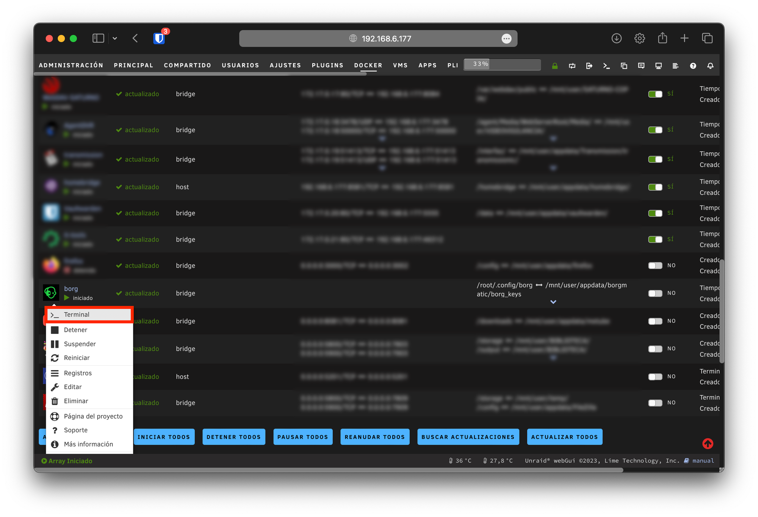Viewport: 758px width, 517px height.
Task: Open the Safari sidebar dropdown chevron
Action: click(x=115, y=38)
